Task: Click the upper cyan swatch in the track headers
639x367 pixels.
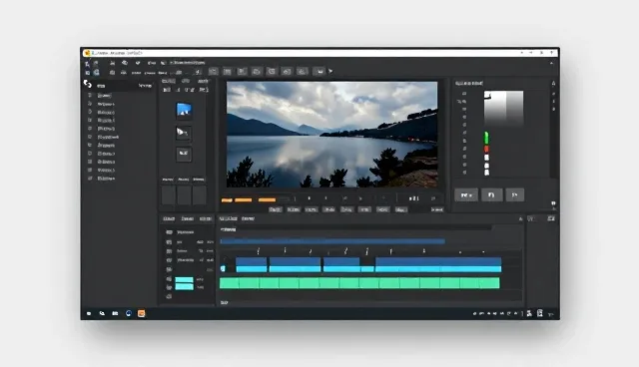Action: (184, 279)
